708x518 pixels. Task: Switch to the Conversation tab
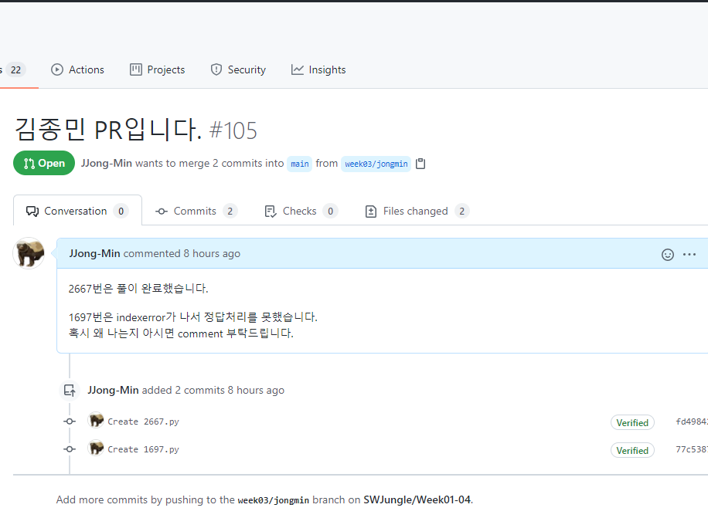[x=77, y=211]
